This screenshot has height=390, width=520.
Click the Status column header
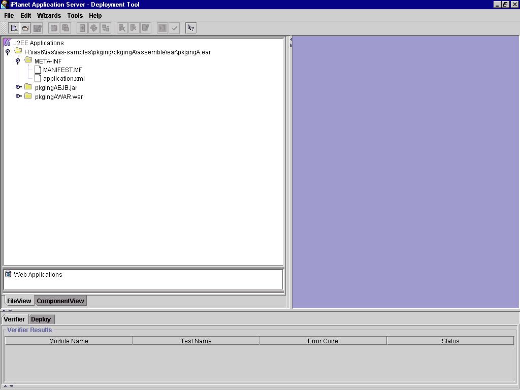click(450, 341)
